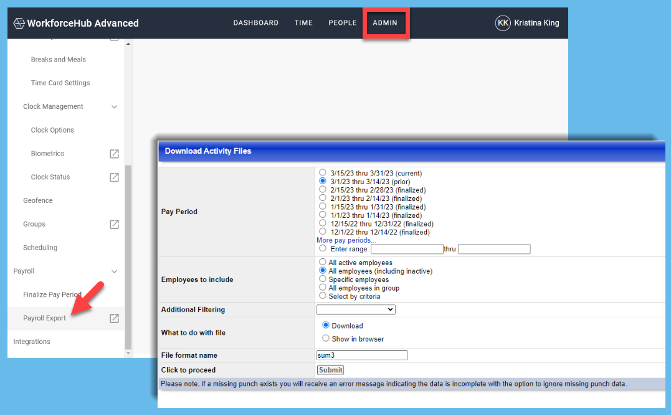671x415 pixels.
Task: Select the 3/15/23 thru 3/31/23 current pay period
Action: pyautogui.click(x=323, y=172)
